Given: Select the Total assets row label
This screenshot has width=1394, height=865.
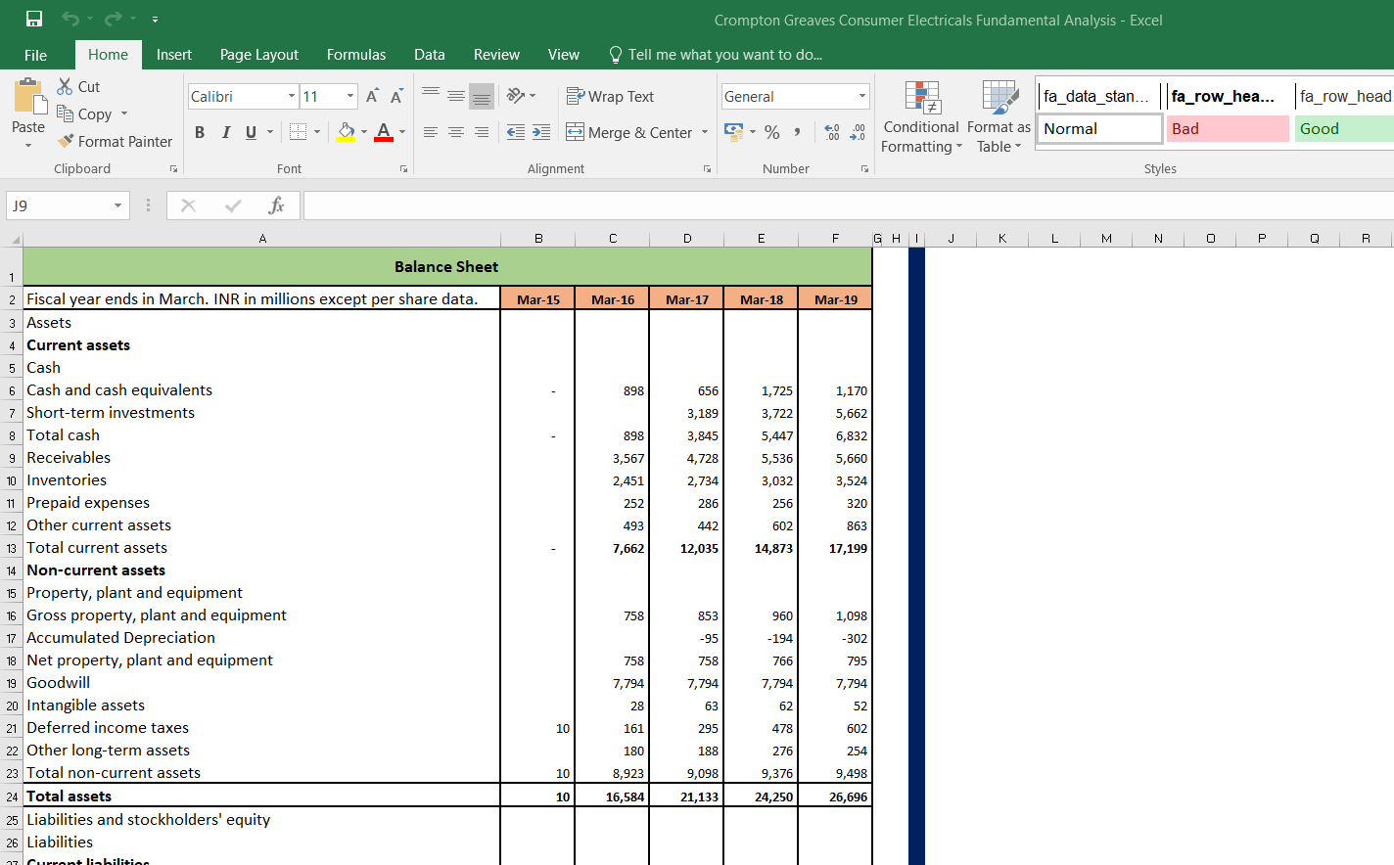Looking at the screenshot, I should click(x=69, y=797).
